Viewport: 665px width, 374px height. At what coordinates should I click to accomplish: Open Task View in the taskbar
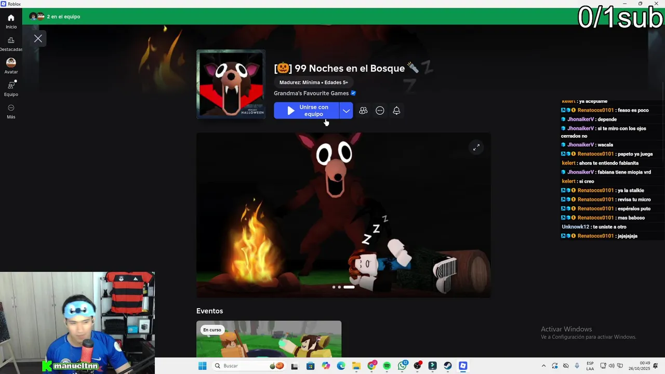click(295, 366)
